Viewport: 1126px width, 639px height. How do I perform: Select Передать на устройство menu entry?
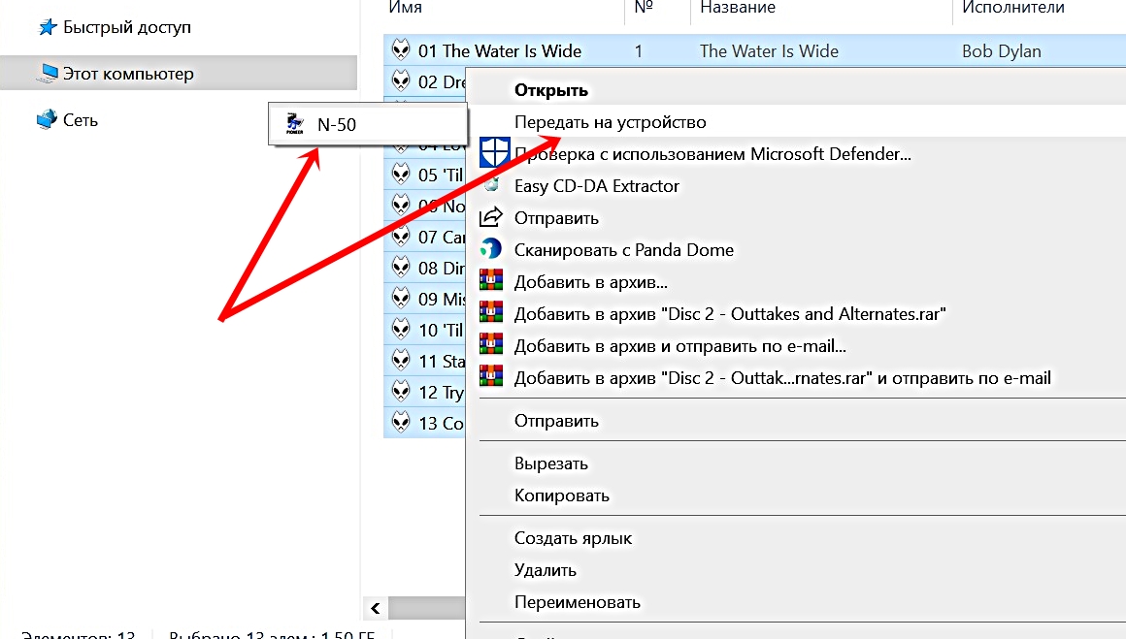click(x=610, y=122)
